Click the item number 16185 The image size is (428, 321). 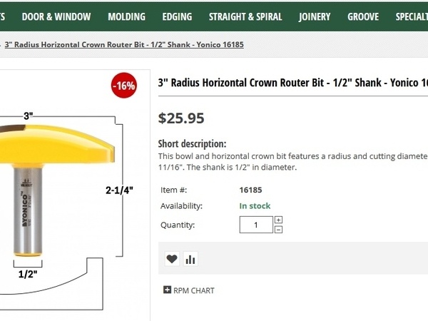click(x=251, y=190)
